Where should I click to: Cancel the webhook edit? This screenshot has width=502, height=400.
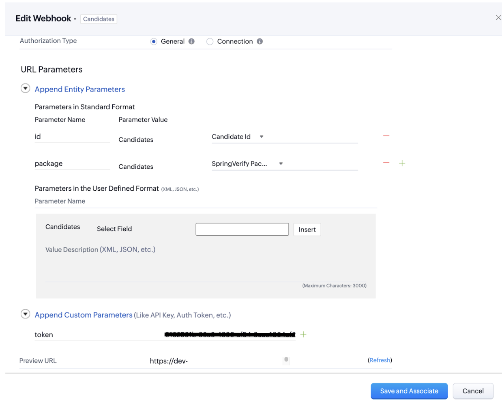(x=473, y=391)
